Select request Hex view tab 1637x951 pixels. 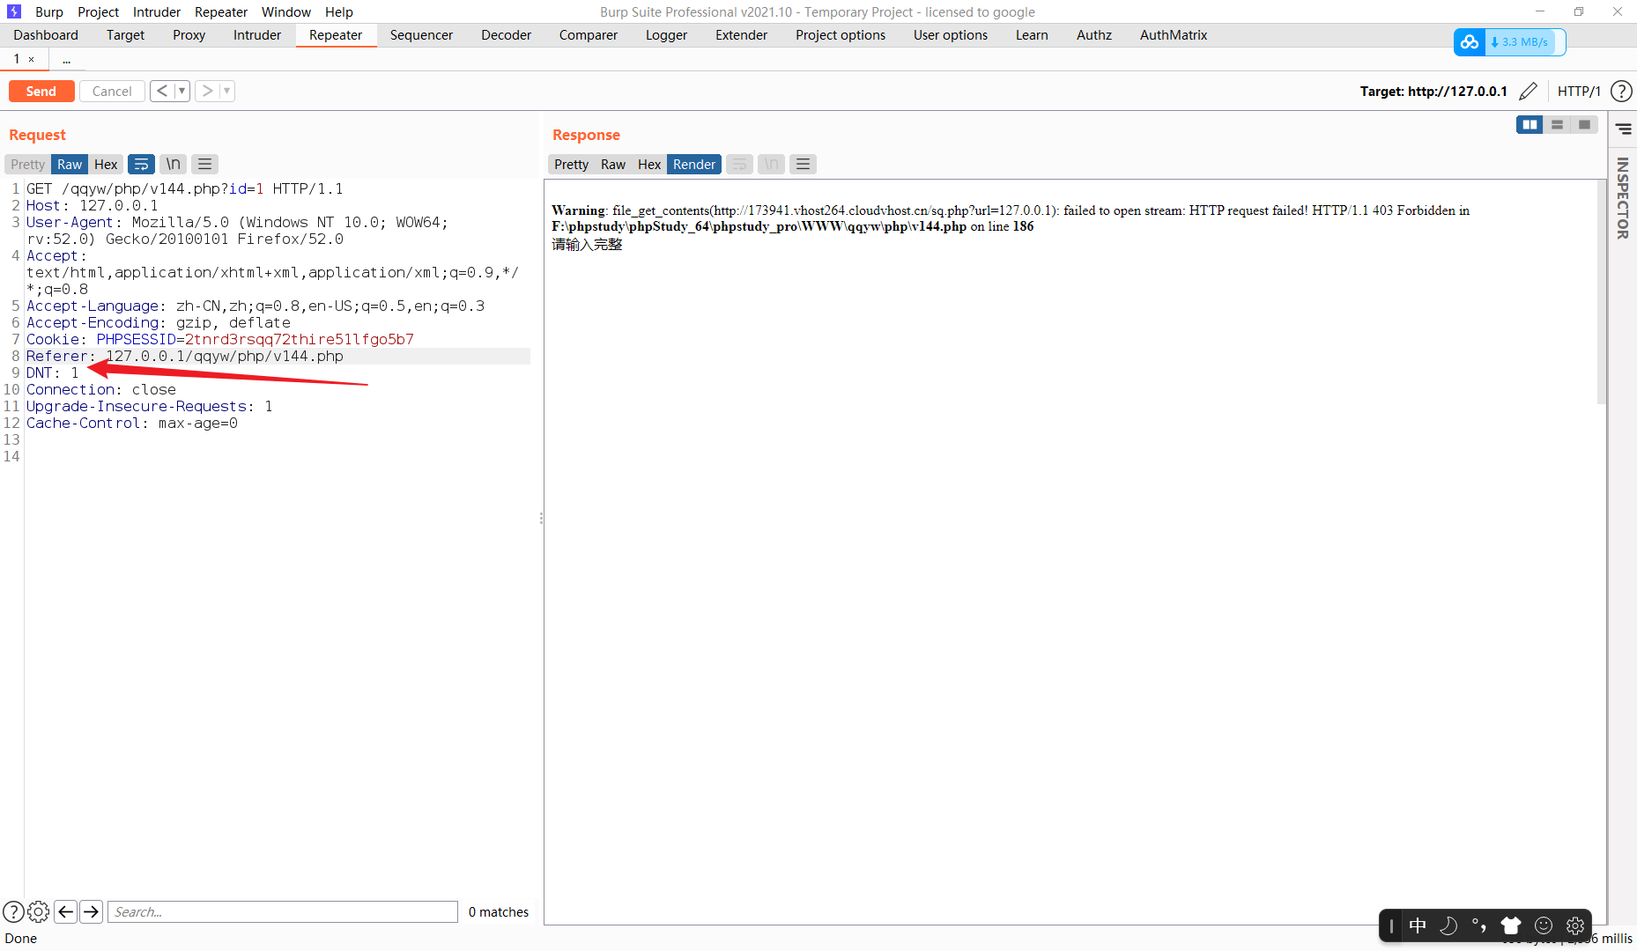click(106, 164)
